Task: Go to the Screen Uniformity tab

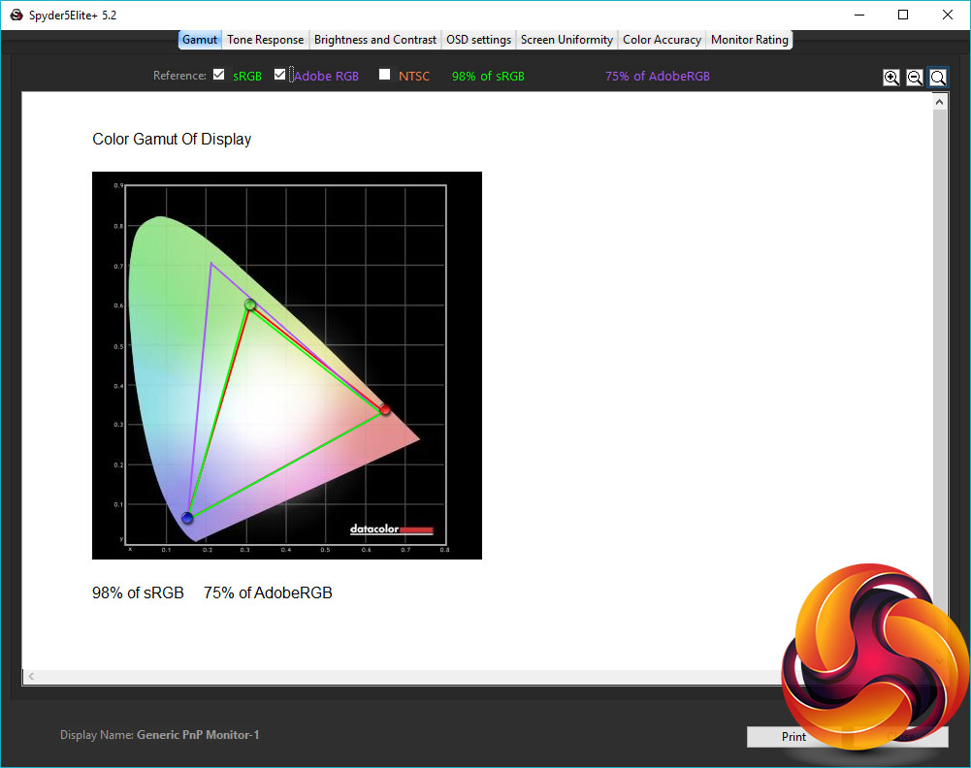Action: (566, 40)
